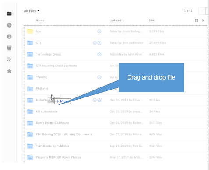Click the sync checkmark icon on CTI row
209x170 pixels.
pyautogui.click(x=95, y=43)
